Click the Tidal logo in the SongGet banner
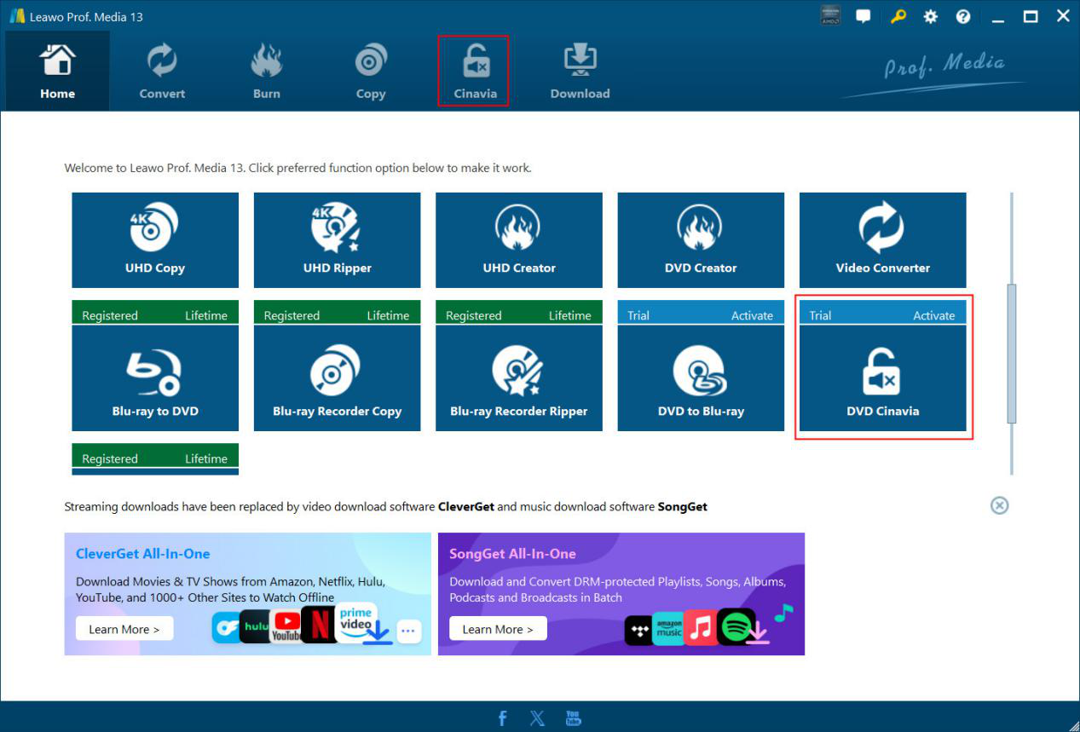The image size is (1080, 732). [x=639, y=631]
